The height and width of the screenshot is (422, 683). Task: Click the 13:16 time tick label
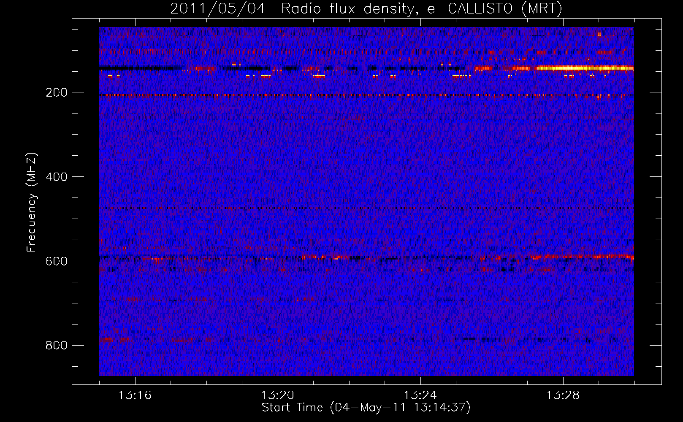click(x=135, y=395)
